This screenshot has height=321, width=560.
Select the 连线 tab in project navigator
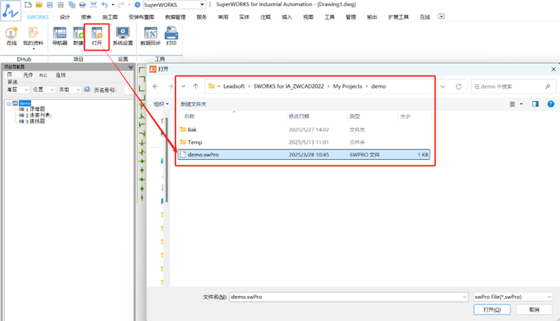tap(61, 75)
